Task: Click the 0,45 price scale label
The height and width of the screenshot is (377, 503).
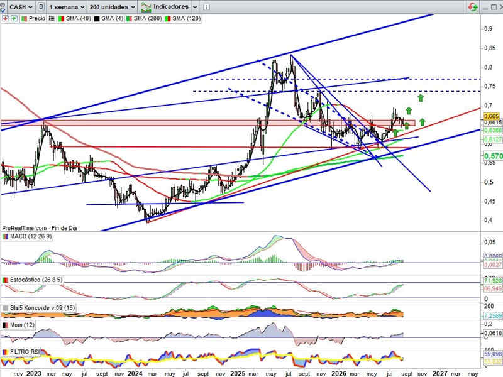Action: tap(490, 201)
